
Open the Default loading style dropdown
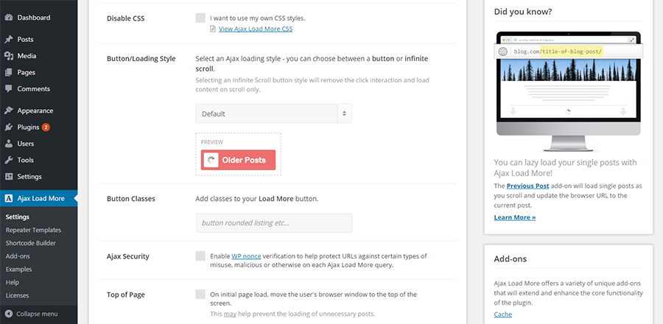coord(273,113)
